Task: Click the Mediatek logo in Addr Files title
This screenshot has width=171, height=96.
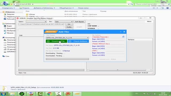Action: [x=51, y=32]
